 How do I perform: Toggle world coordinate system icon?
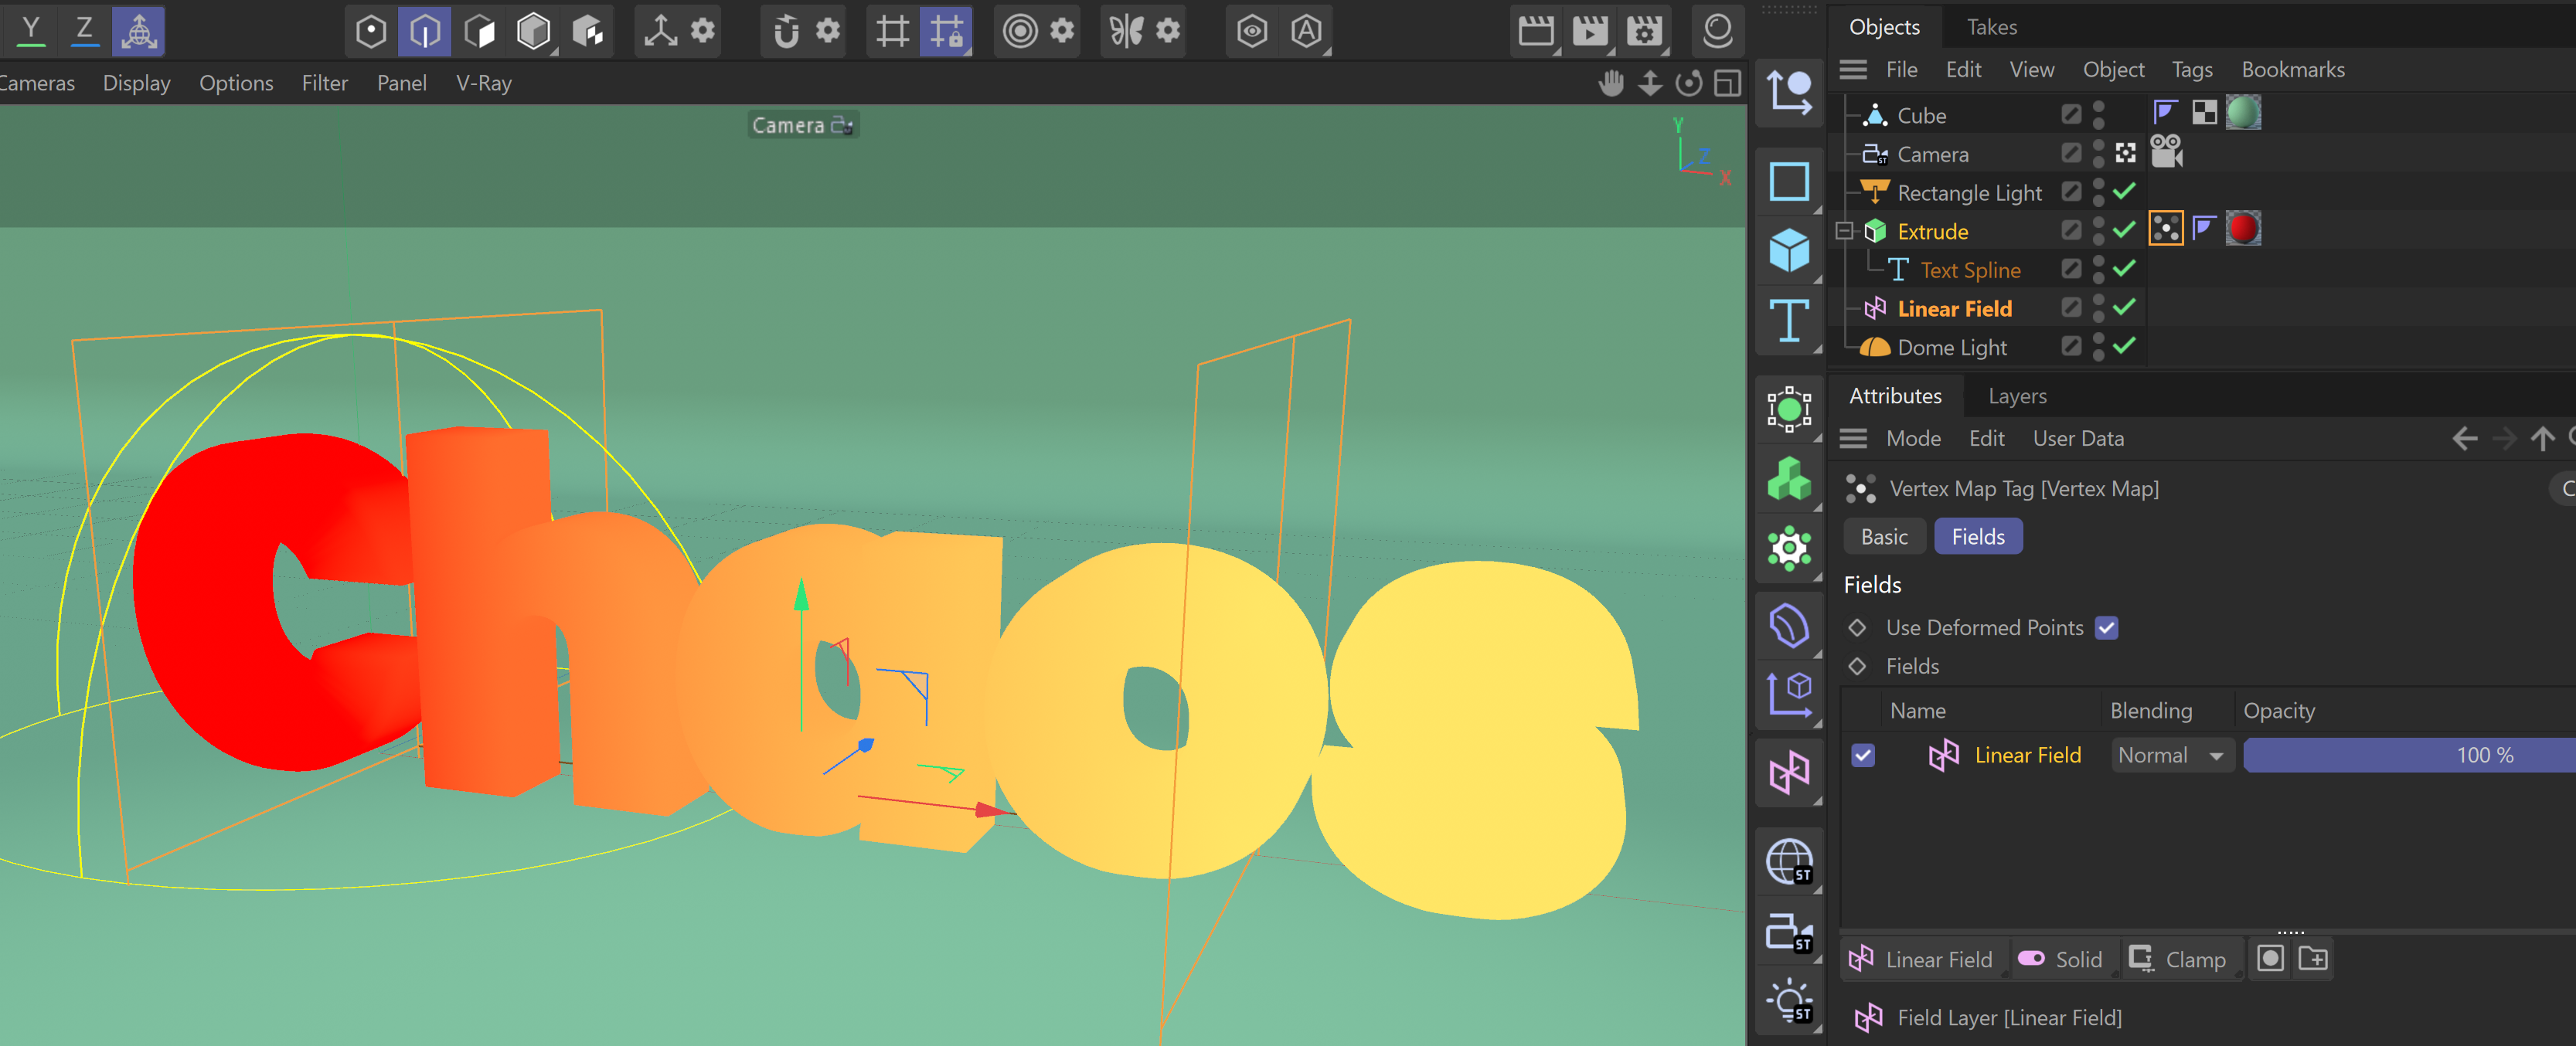(139, 30)
